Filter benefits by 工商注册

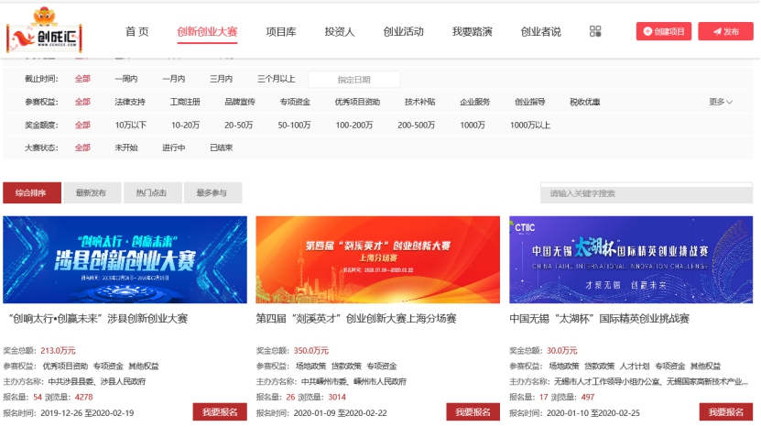tap(185, 102)
